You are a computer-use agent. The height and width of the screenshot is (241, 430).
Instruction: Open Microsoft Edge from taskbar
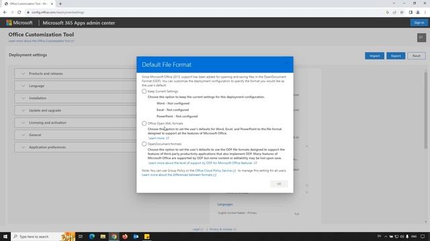pos(92,236)
